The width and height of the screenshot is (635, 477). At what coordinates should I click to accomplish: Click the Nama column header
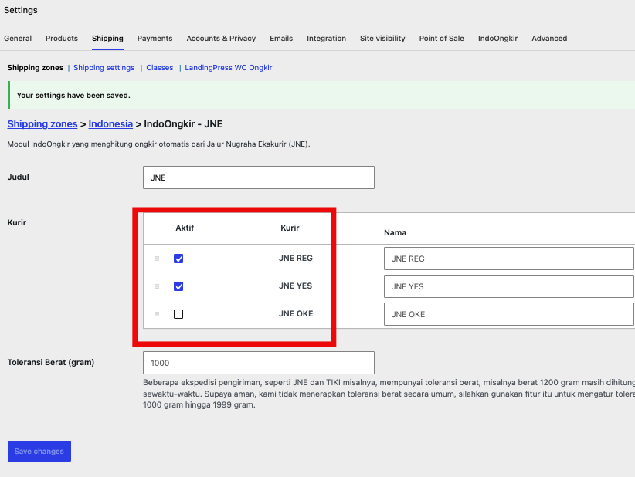tap(396, 232)
